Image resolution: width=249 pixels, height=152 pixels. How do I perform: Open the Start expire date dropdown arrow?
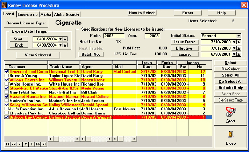pyautogui.click(x=60, y=39)
